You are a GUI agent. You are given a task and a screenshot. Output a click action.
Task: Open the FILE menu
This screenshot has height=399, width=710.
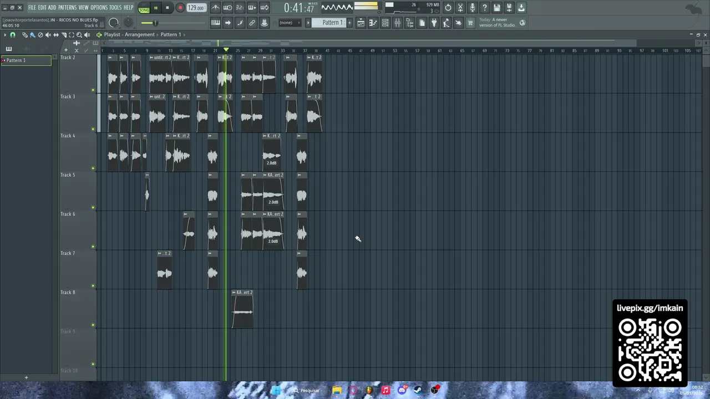pos(32,8)
